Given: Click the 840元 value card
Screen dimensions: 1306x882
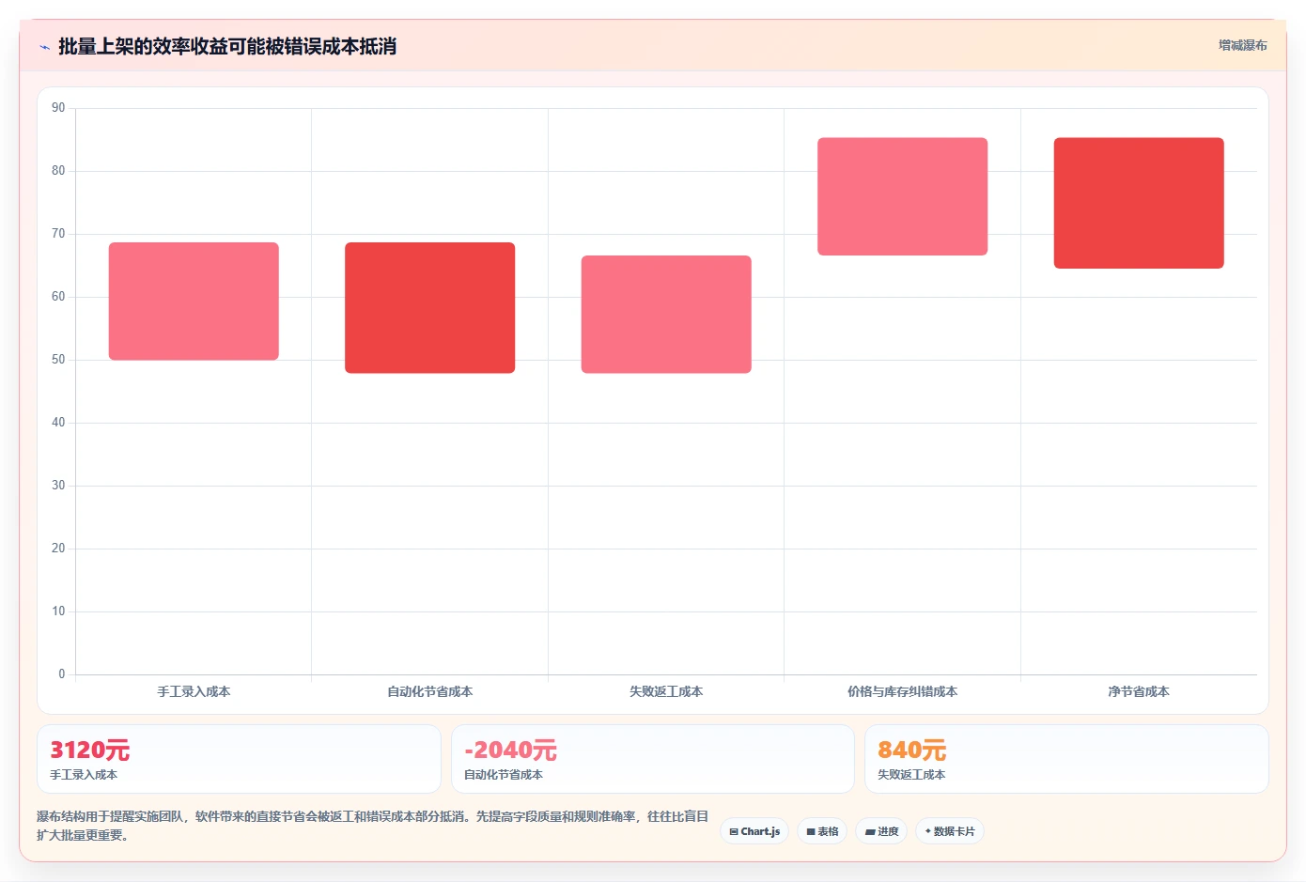Looking at the screenshot, I should (1066, 759).
